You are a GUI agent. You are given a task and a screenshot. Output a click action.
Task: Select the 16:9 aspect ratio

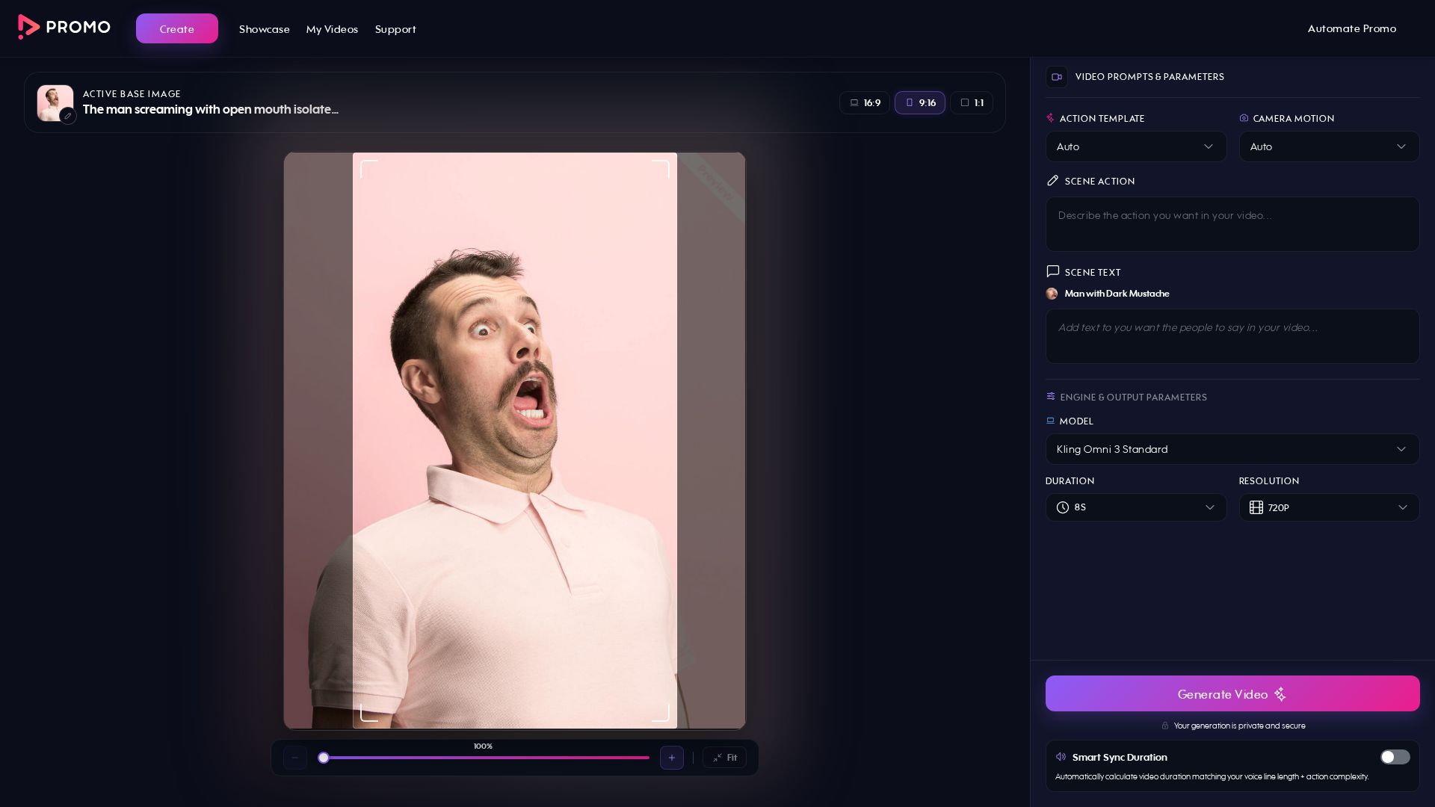click(865, 102)
